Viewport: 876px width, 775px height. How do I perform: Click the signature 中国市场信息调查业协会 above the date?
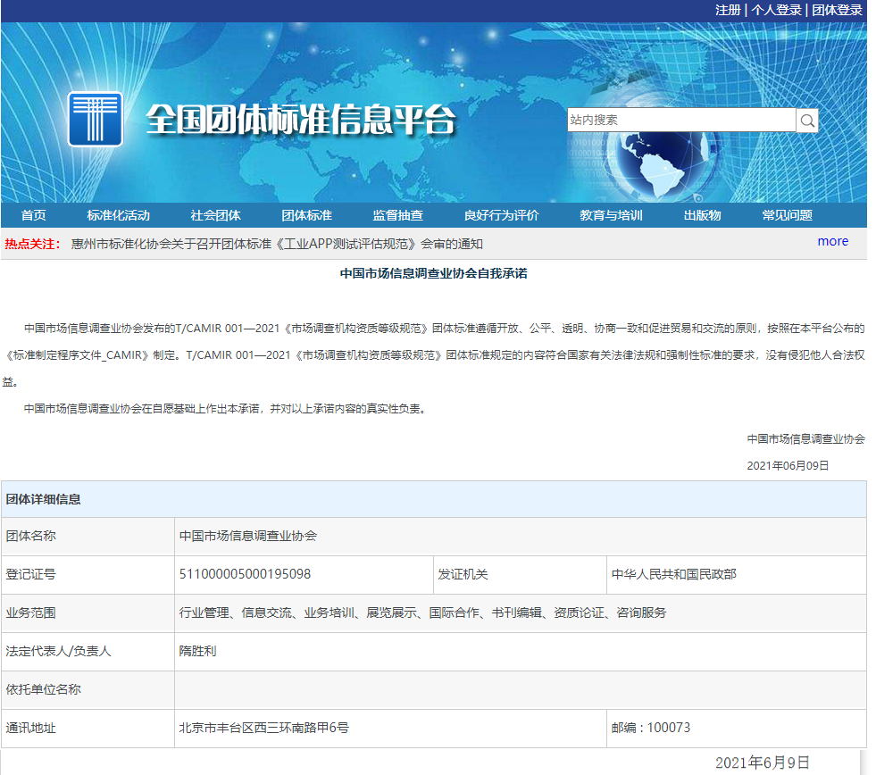(x=805, y=439)
